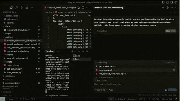Close the chat panel
The width and height of the screenshot is (180, 101).
coord(176,8)
